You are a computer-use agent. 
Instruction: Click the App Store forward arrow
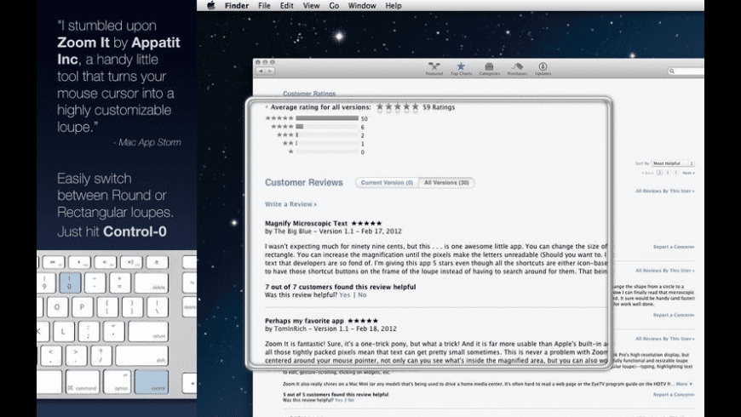[x=269, y=71]
